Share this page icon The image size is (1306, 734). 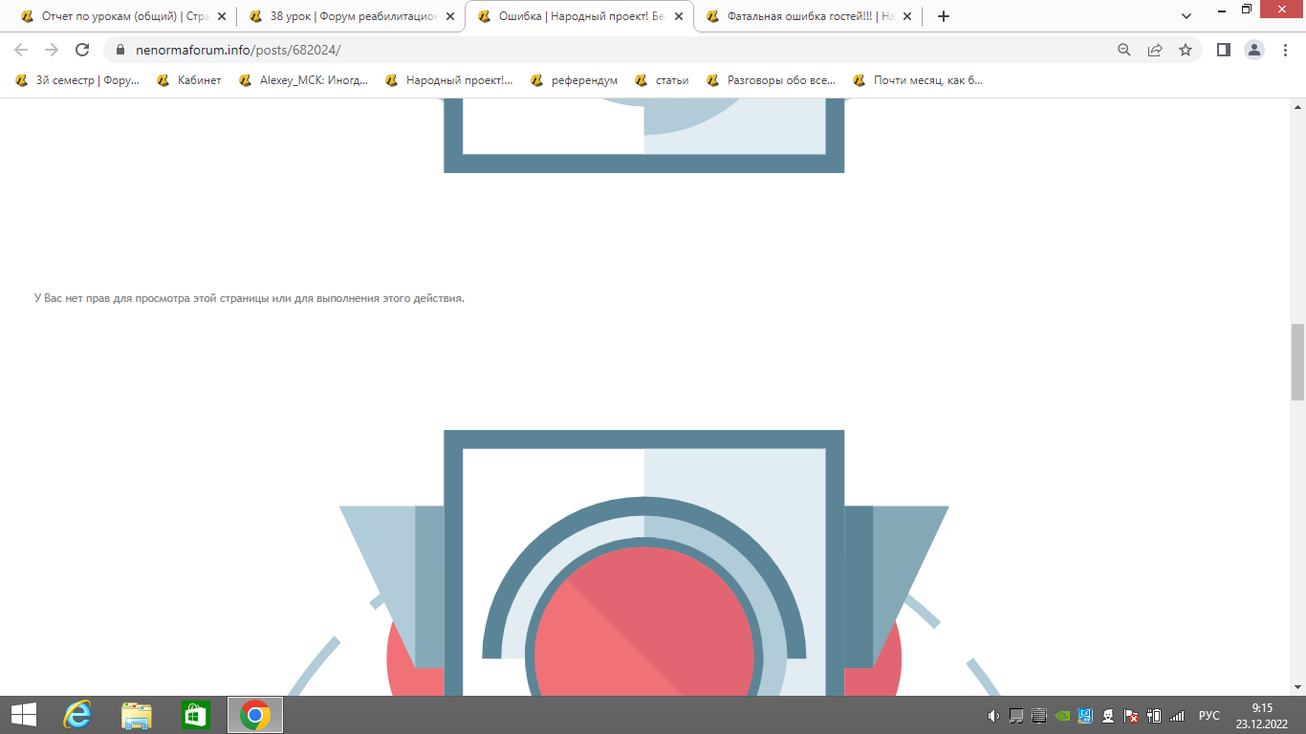[1155, 50]
